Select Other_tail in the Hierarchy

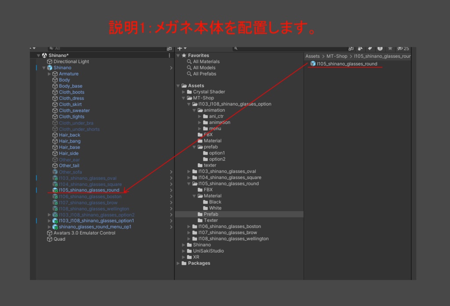pyautogui.click(x=69, y=166)
